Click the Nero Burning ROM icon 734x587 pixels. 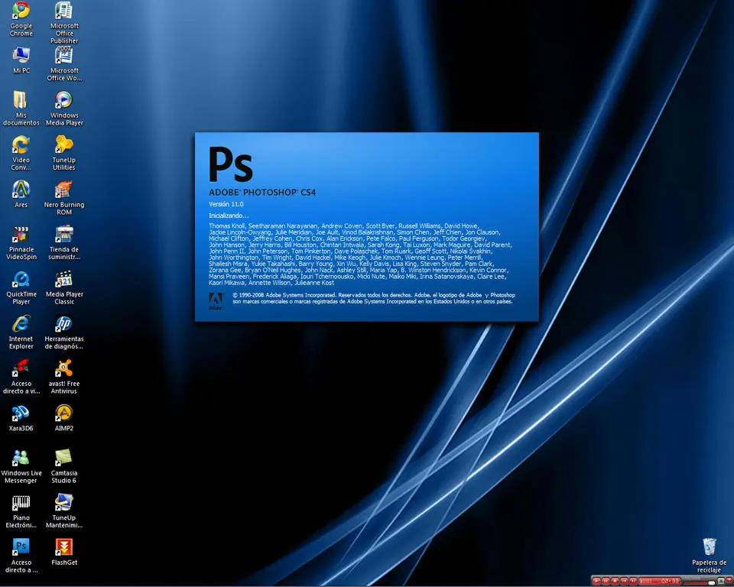pyautogui.click(x=64, y=198)
